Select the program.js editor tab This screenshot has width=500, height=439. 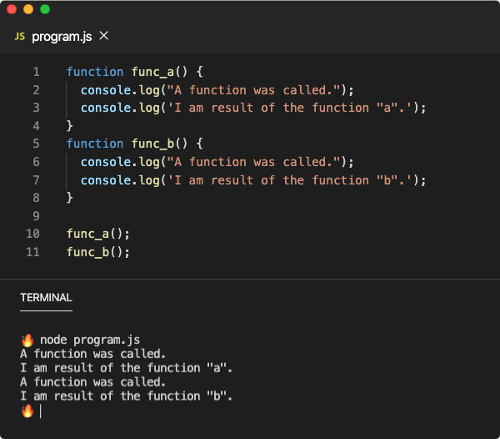coord(62,37)
